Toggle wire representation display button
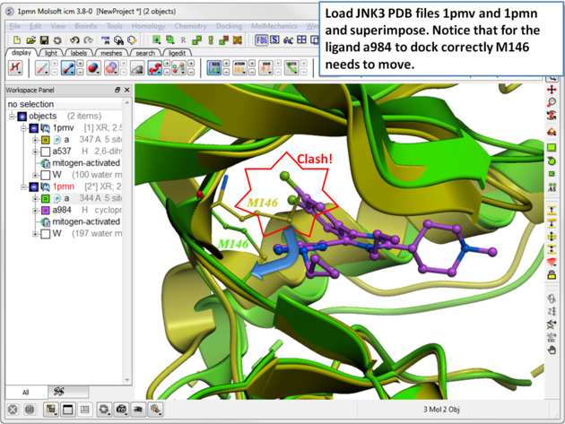This screenshot has height=424, width=565. click(x=42, y=68)
